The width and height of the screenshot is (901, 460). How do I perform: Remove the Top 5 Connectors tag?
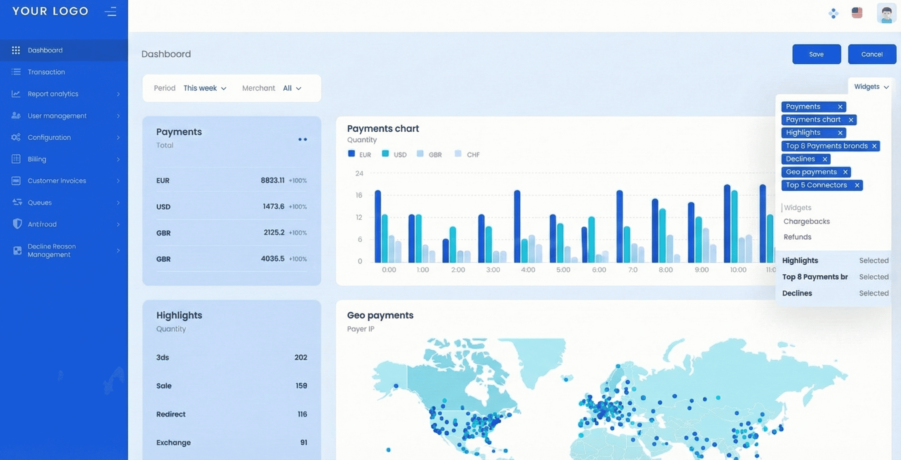coord(857,185)
